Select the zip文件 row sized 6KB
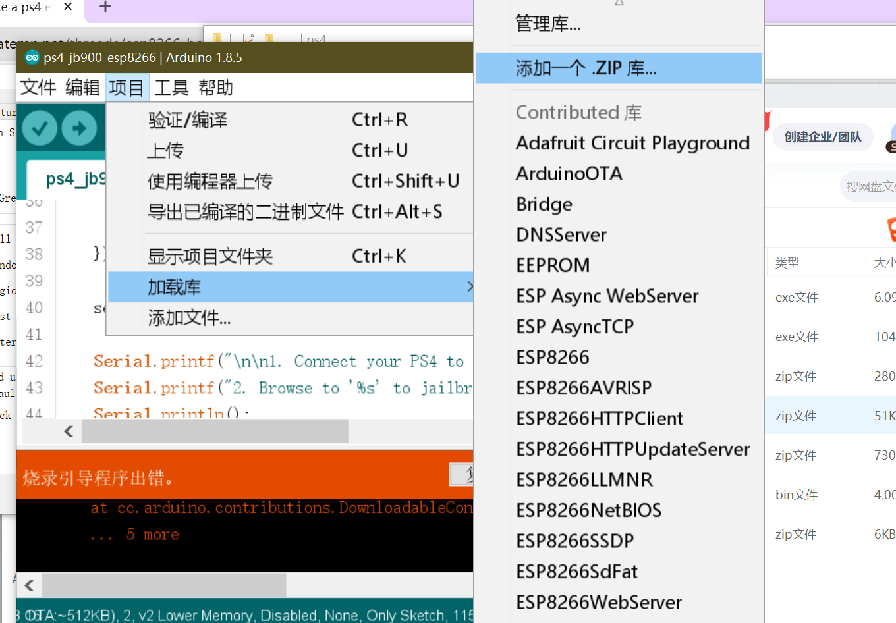896x623 pixels. click(830, 534)
